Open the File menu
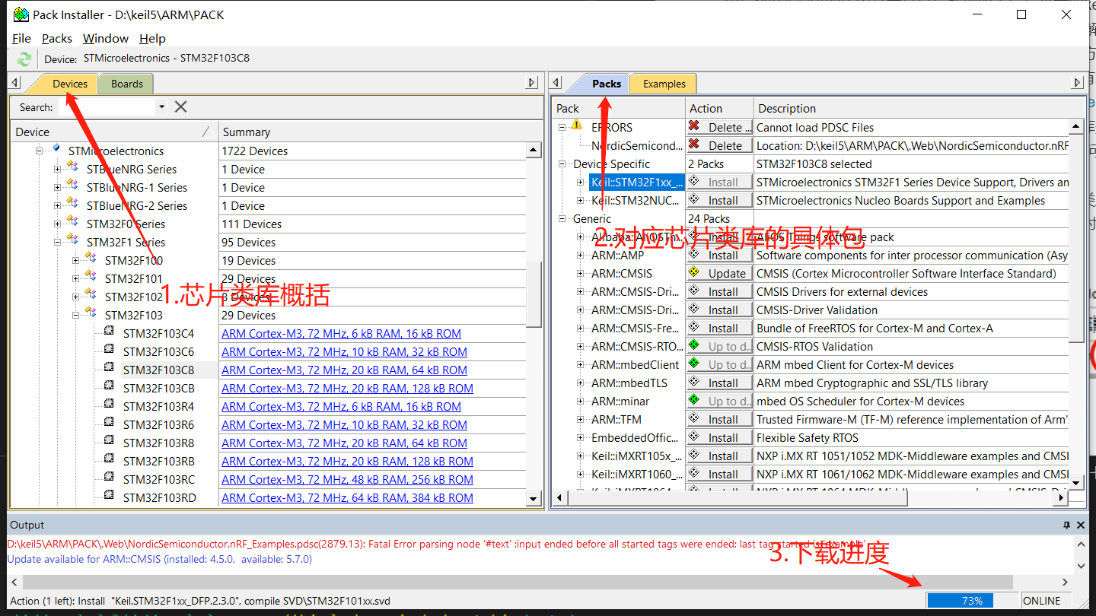The width and height of the screenshot is (1096, 616). [x=21, y=38]
